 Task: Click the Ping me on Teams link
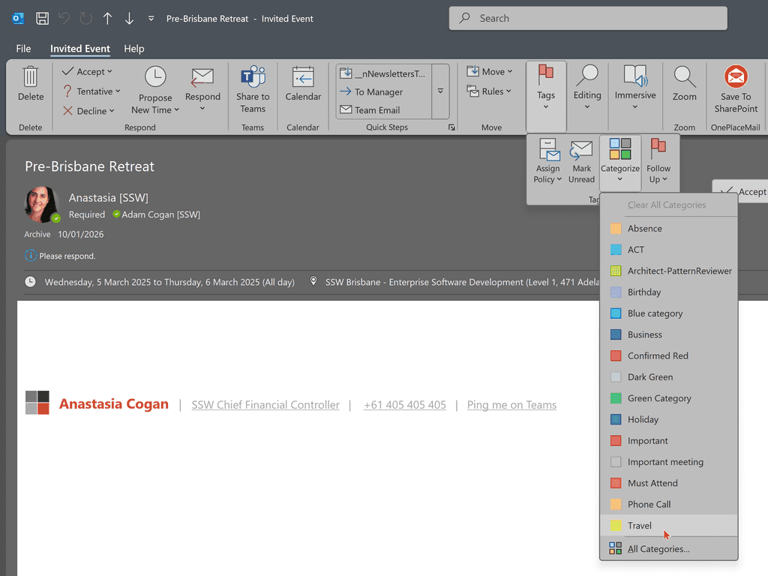coord(511,405)
